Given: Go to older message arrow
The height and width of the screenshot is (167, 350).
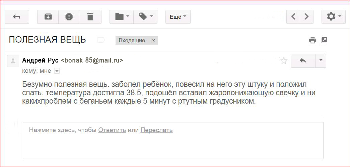Looking at the screenshot, I should tap(307, 16).
